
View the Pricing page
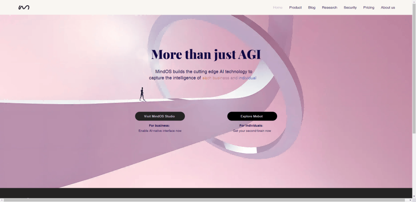369,8
